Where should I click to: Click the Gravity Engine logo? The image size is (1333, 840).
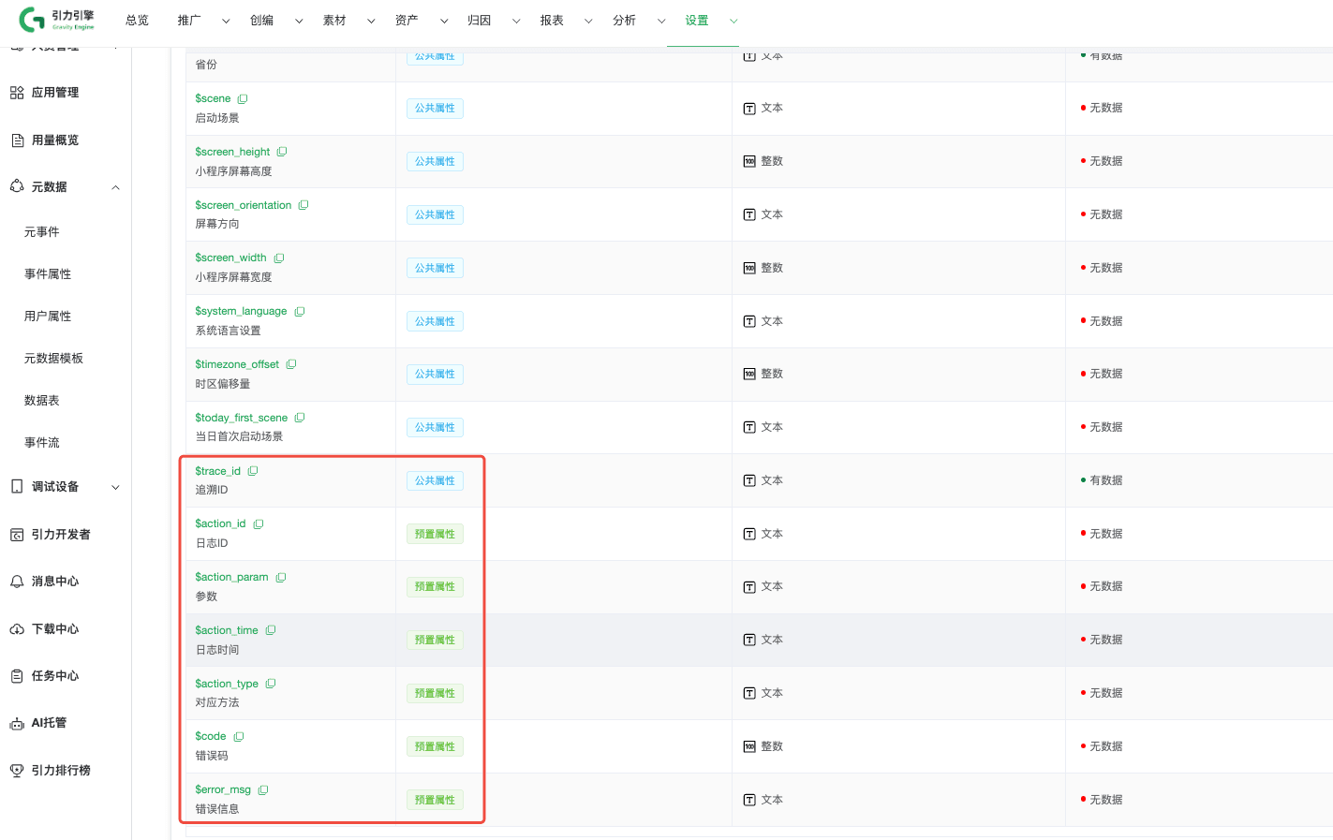56,20
